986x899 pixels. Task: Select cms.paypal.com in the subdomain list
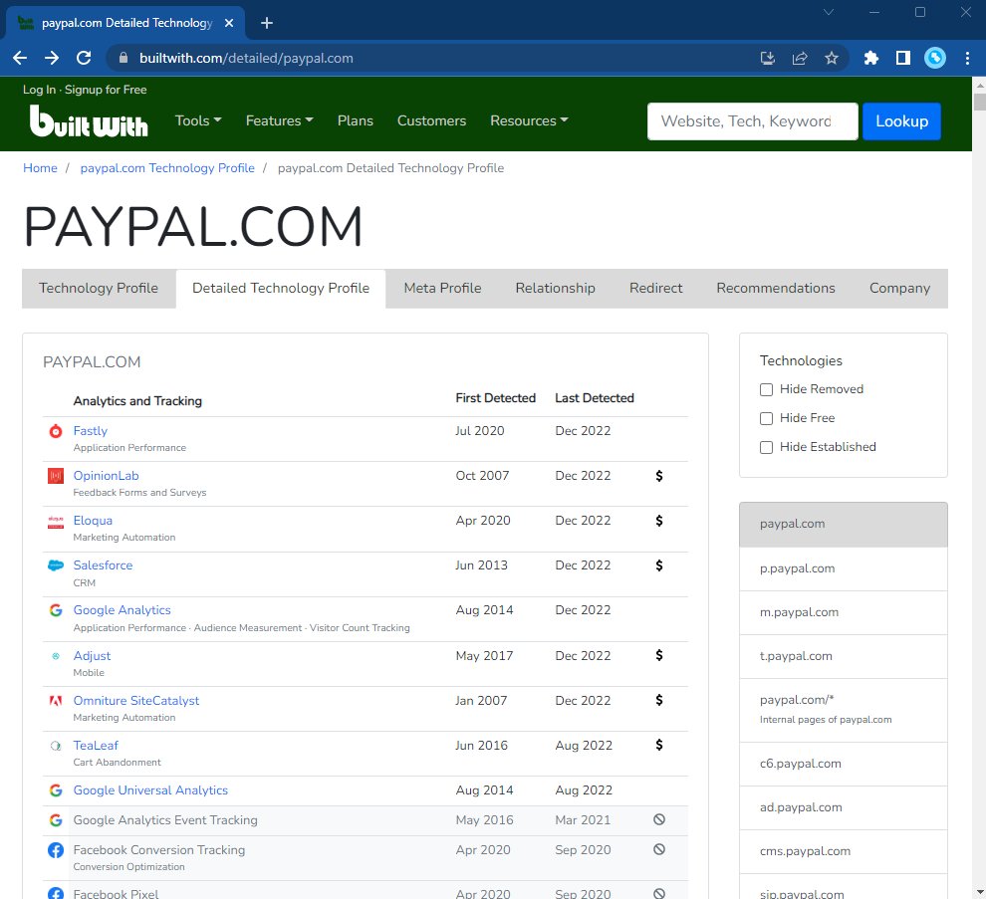coord(844,852)
